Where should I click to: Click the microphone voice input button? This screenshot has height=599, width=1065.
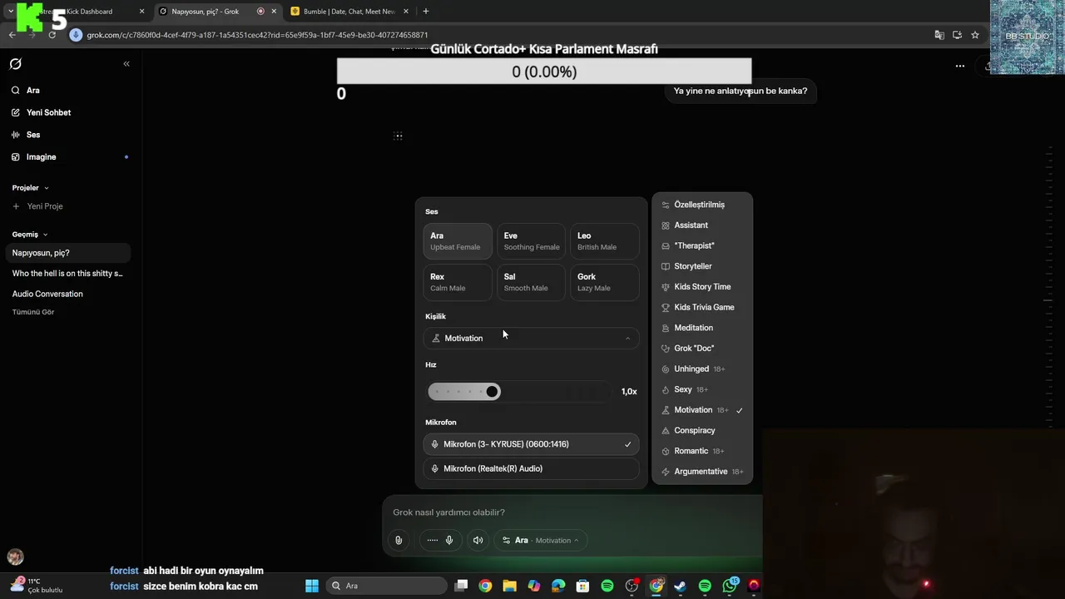[449, 540]
